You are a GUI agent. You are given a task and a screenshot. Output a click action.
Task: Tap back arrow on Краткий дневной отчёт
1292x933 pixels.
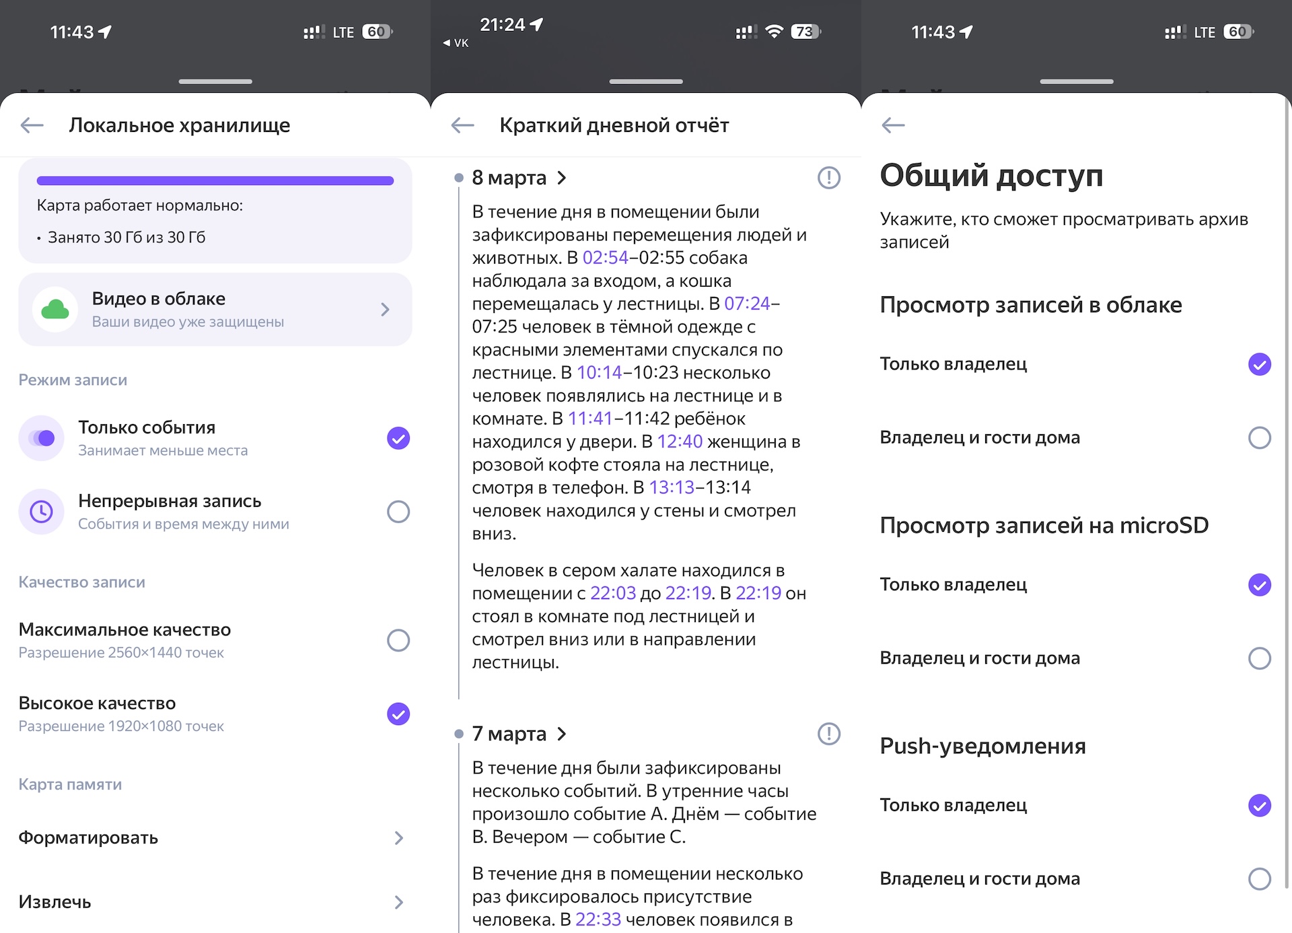tap(463, 125)
